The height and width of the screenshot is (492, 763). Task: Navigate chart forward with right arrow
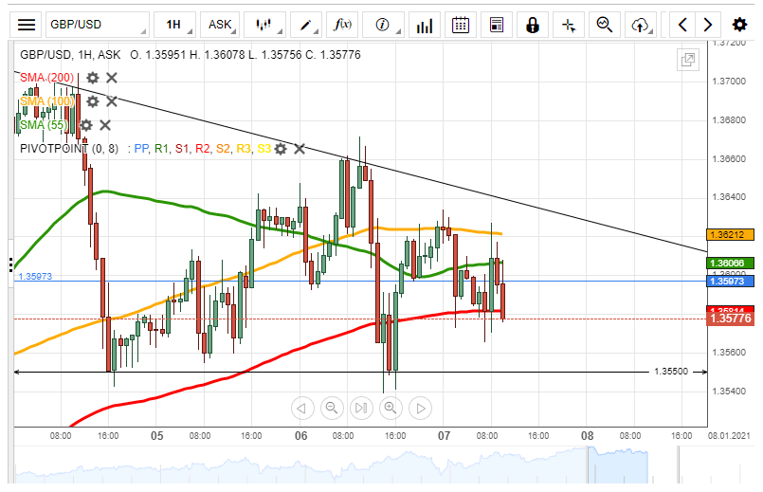pos(707,25)
